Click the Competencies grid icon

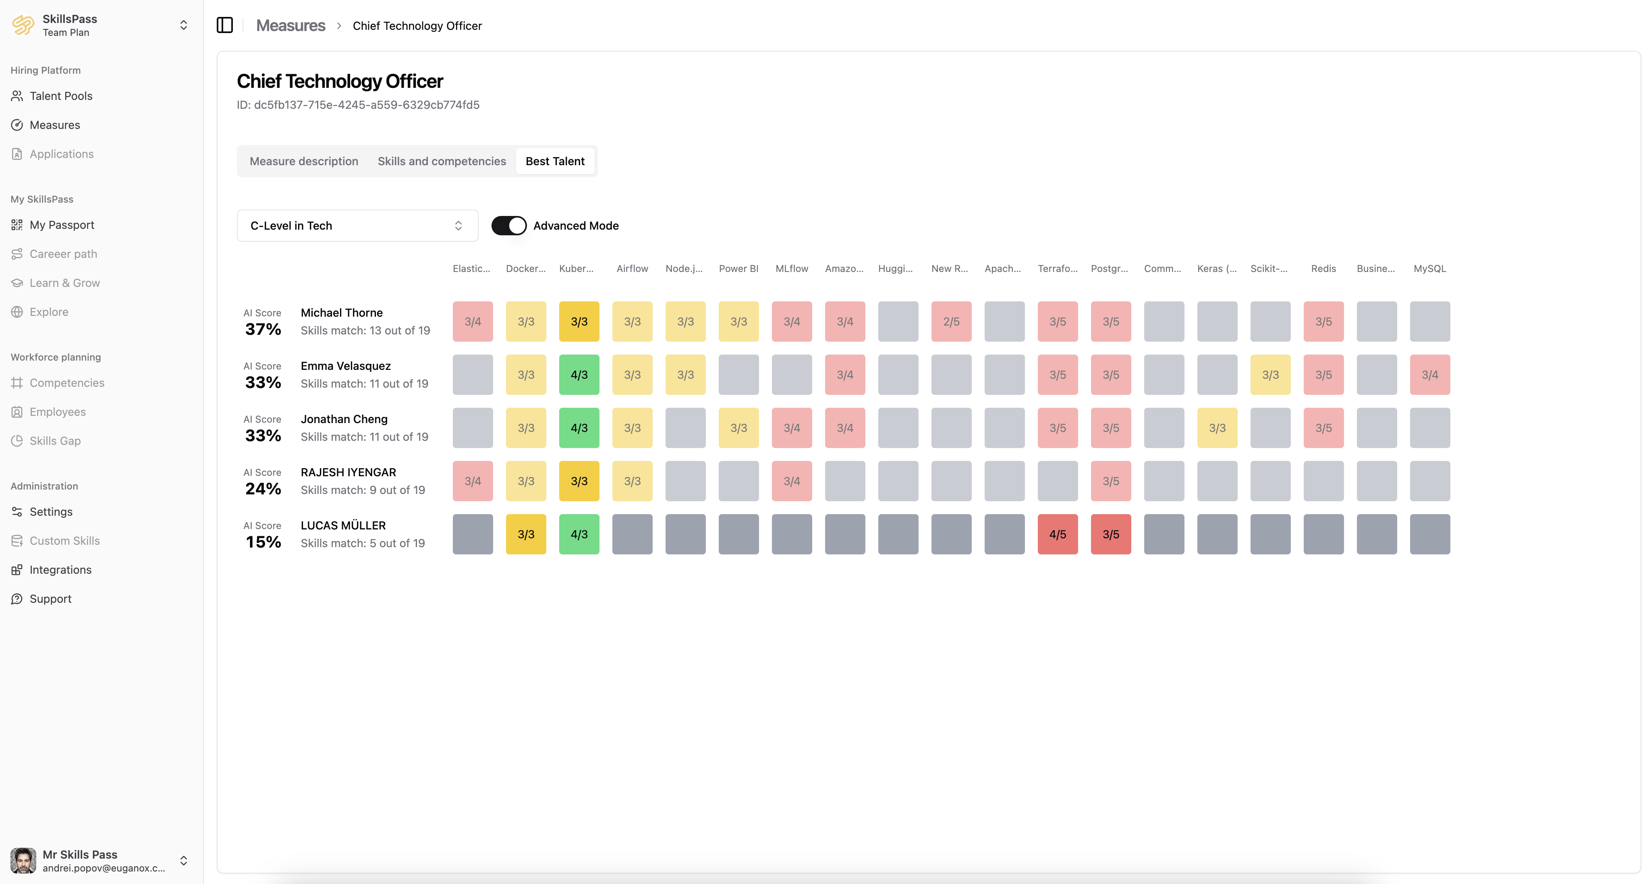(x=17, y=383)
